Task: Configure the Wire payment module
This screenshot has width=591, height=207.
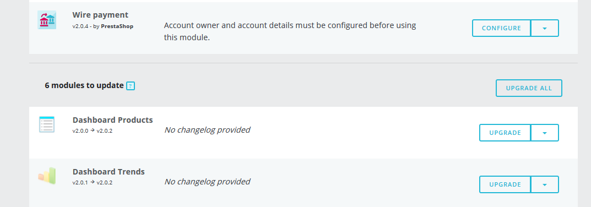Action: coord(501,28)
